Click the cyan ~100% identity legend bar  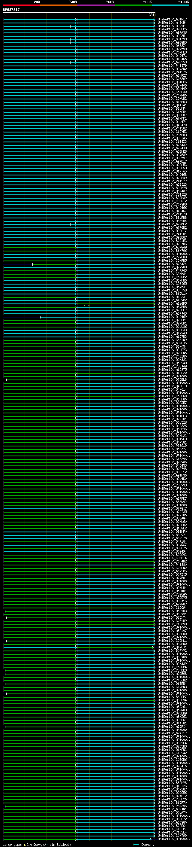[x=170, y=5]
